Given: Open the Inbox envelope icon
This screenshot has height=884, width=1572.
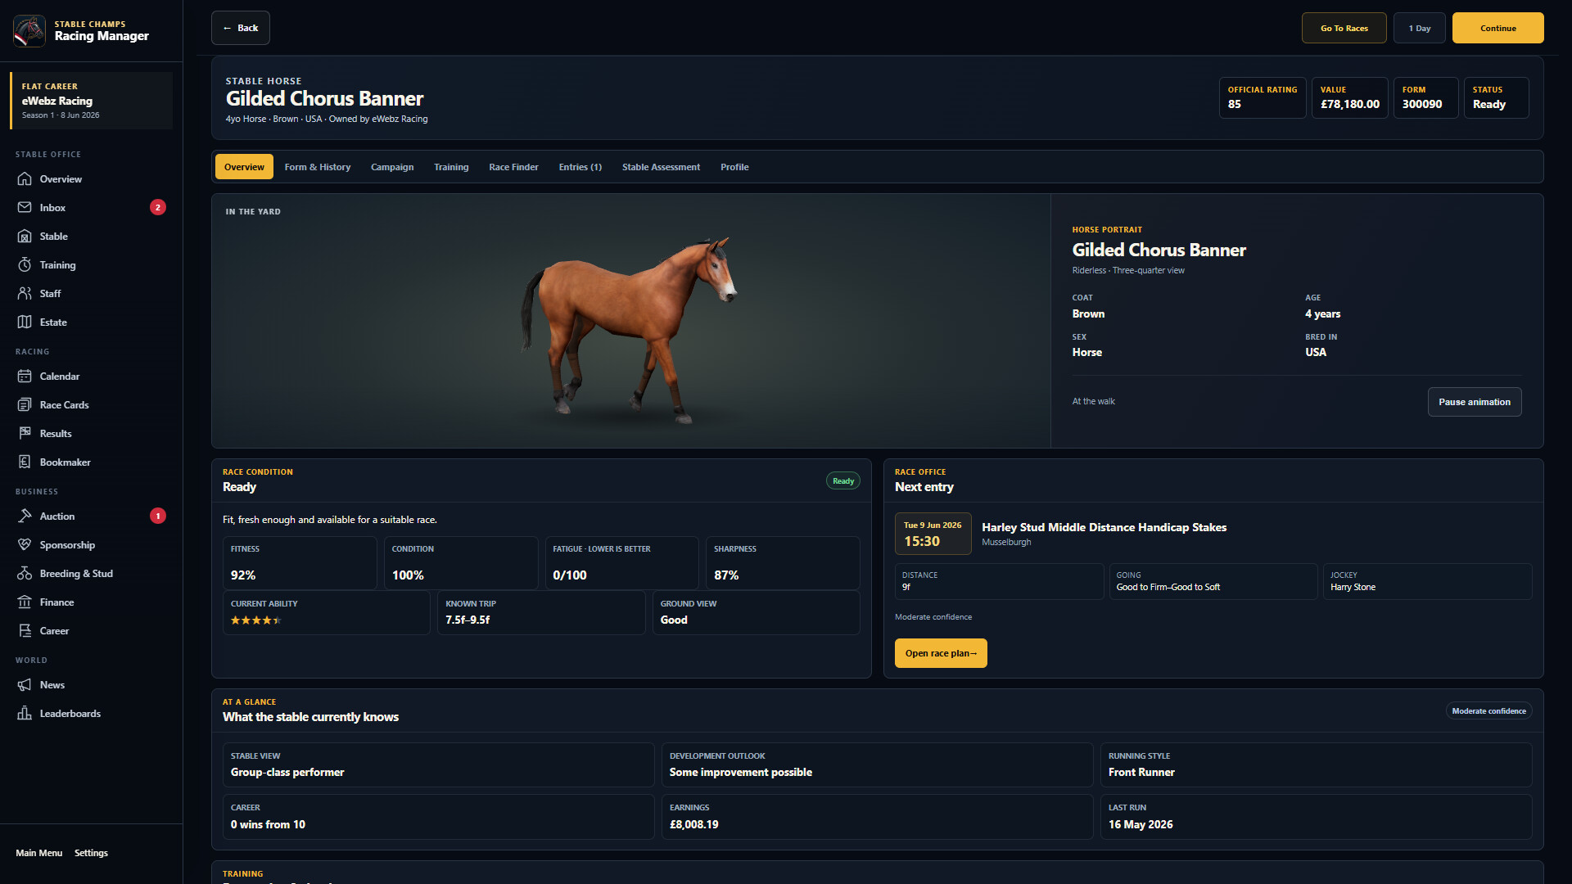Looking at the screenshot, I should click(x=25, y=207).
